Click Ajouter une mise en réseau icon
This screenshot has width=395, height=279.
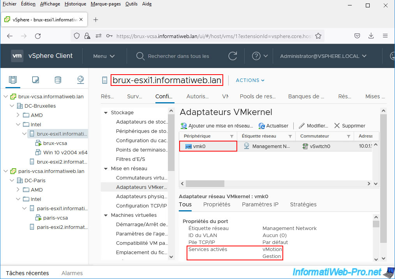click(x=184, y=126)
